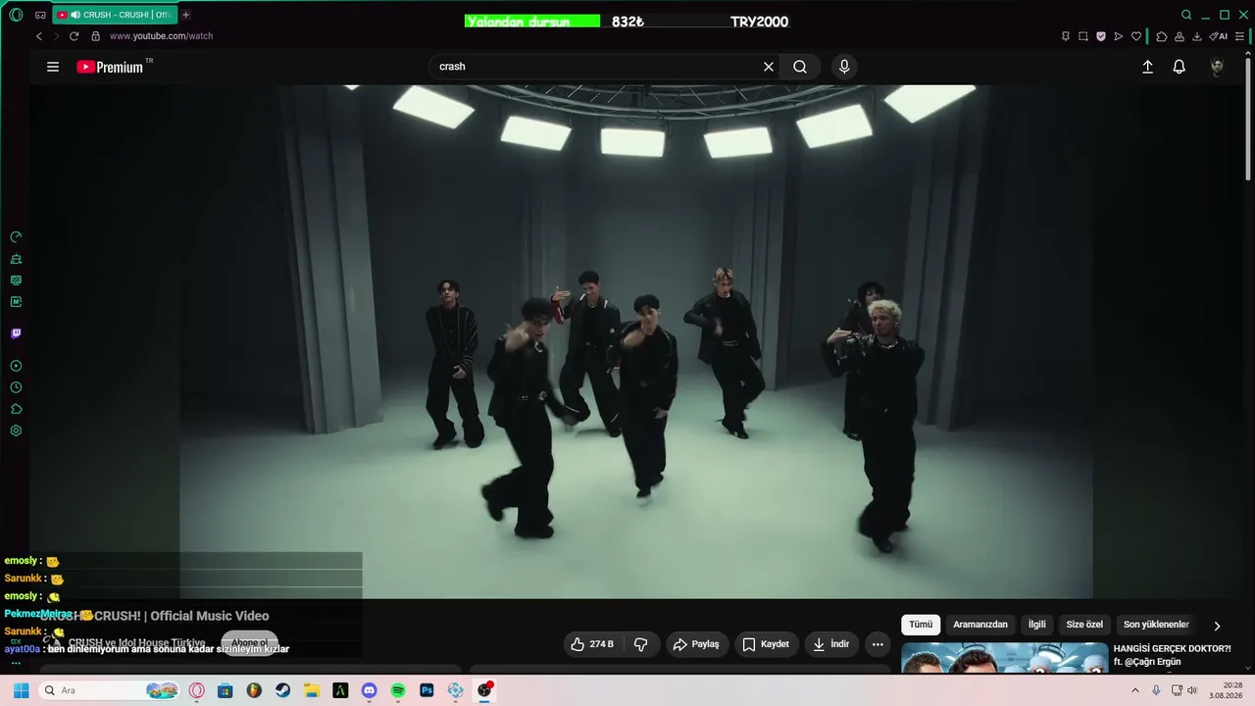Select the Aramanızdan filter chip
Screen dimensions: 1255x706
pos(980,625)
